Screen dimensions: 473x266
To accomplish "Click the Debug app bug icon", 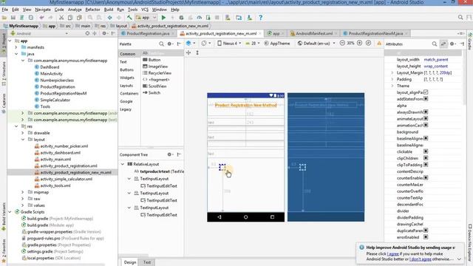I will pyautogui.click(x=181, y=18).
